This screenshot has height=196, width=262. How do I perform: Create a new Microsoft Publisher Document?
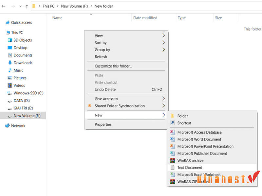point(212,153)
